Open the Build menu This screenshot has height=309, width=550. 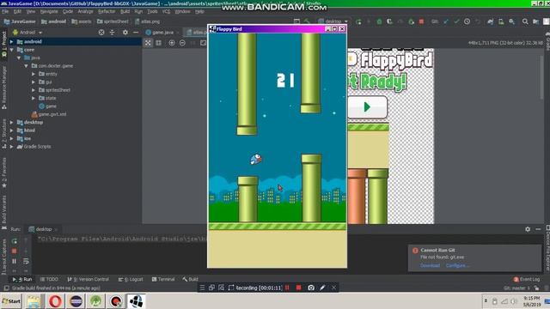tap(125, 11)
